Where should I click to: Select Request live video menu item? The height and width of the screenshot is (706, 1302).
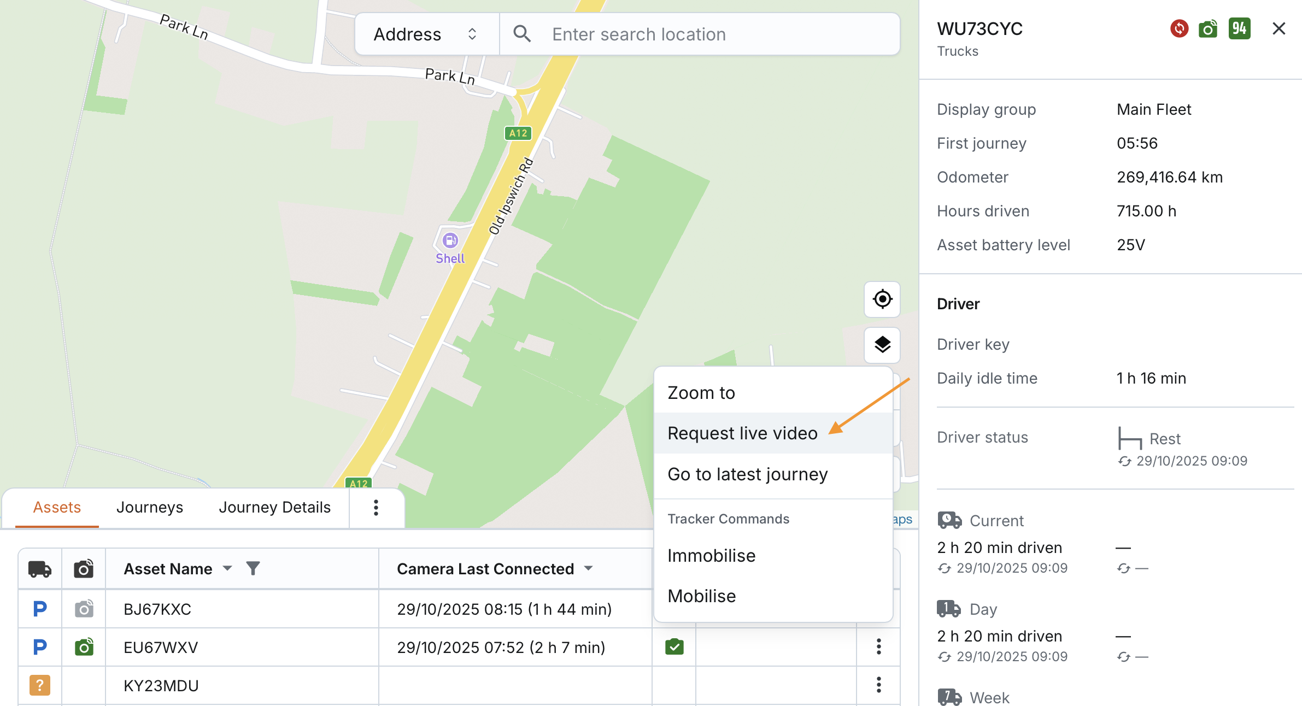coord(742,433)
